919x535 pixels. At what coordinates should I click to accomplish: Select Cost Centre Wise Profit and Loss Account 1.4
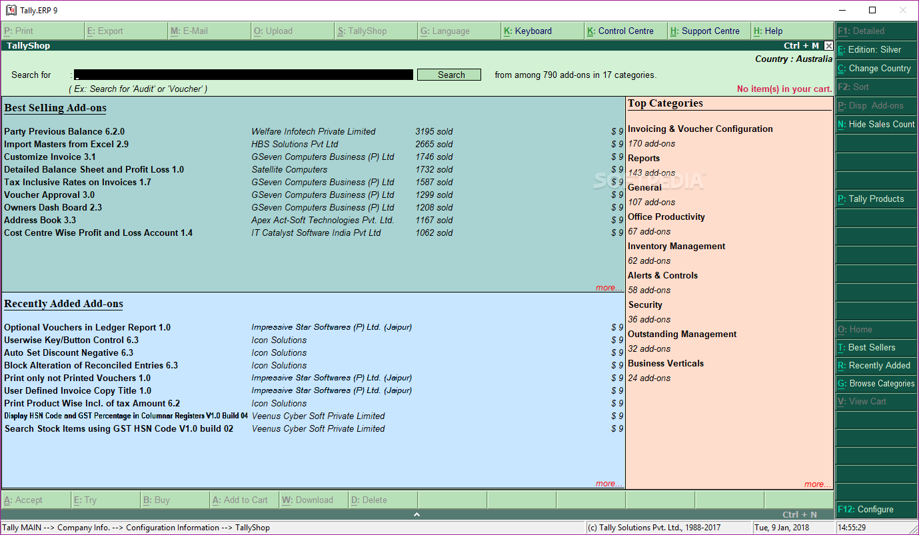[x=98, y=233]
